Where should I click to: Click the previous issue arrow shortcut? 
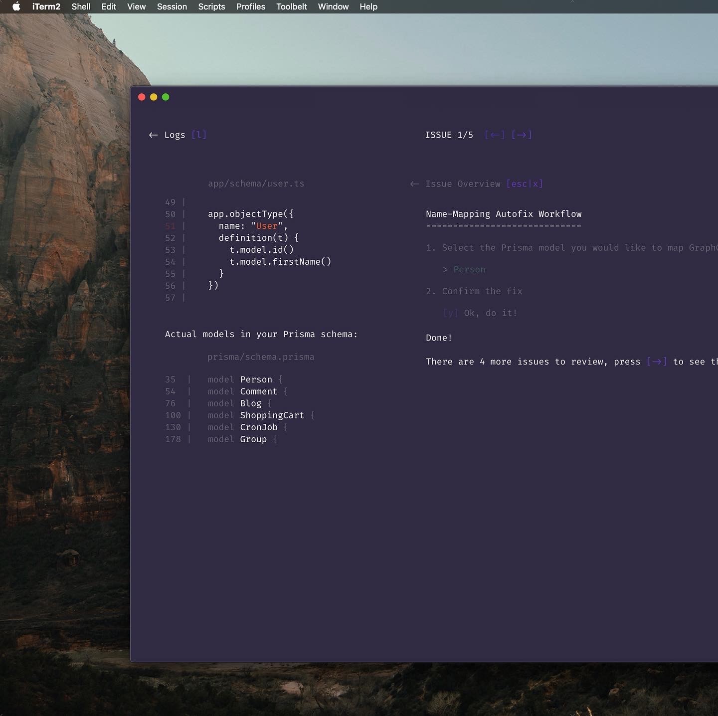pos(495,135)
